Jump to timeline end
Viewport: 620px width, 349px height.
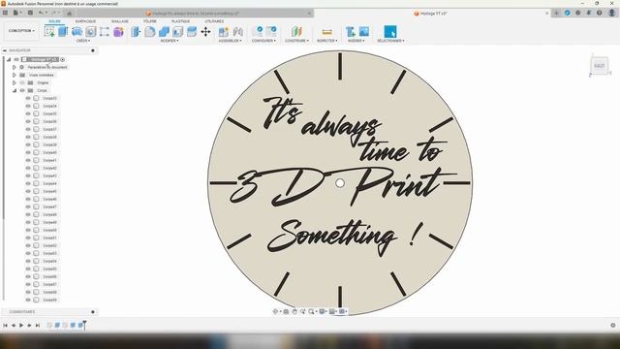coord(38,326)
